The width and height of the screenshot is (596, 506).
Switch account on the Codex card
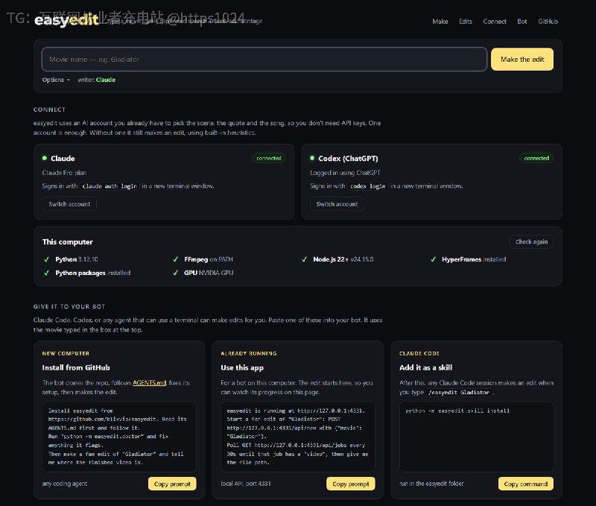(x=337, y=204)
